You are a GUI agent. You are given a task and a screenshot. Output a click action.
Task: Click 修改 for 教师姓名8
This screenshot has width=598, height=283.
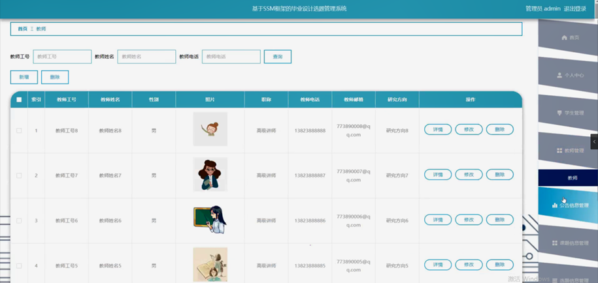pyautogui.click(x=469, y=129)
